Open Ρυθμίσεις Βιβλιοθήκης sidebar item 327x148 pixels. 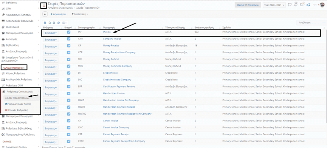[19, 128]
